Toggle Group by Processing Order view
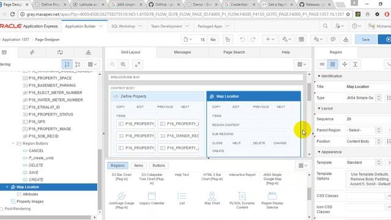The image size is (391, 220). pos(67,64)
